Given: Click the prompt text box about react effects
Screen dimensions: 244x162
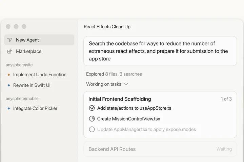Looking at the screenshot, I should 160,51.
